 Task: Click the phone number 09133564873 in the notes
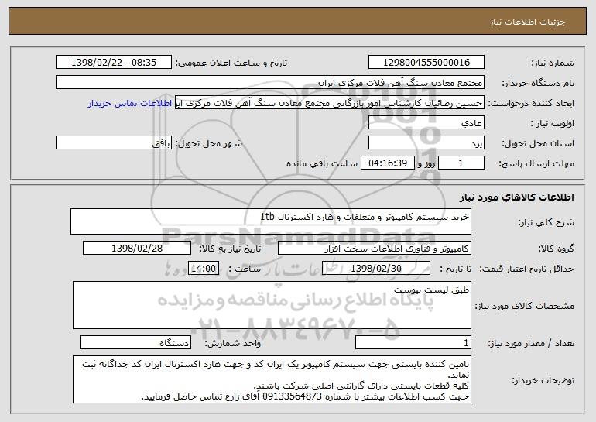click(293, 396)
